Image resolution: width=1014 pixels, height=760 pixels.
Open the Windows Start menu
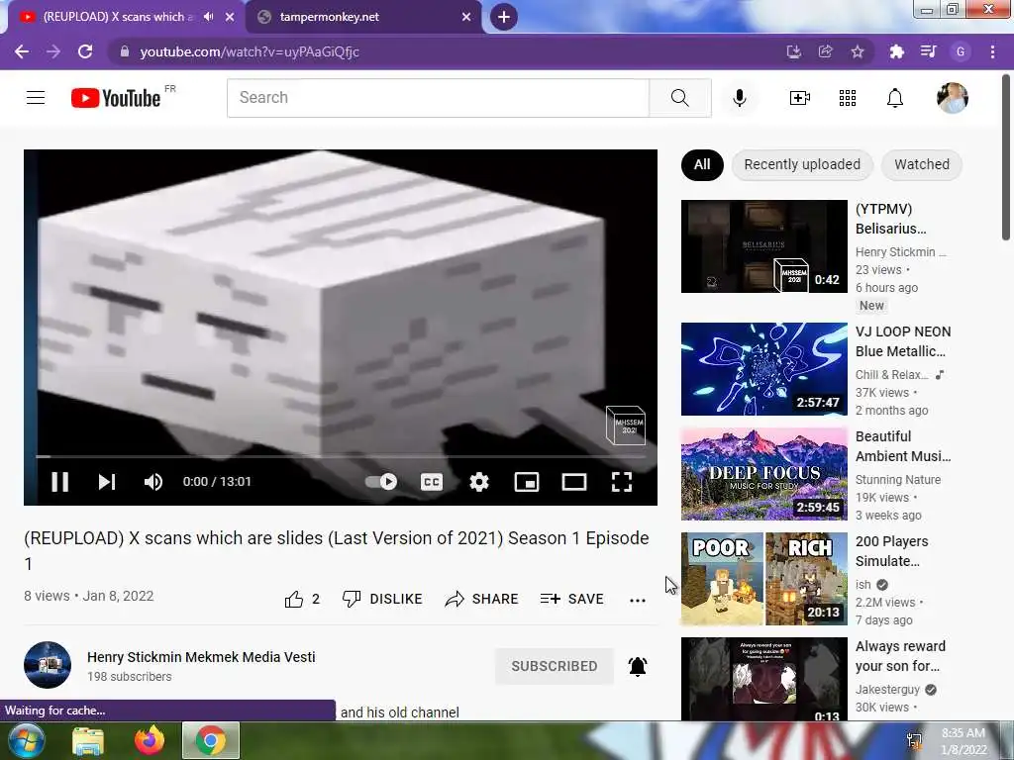(x=26, y=740)
